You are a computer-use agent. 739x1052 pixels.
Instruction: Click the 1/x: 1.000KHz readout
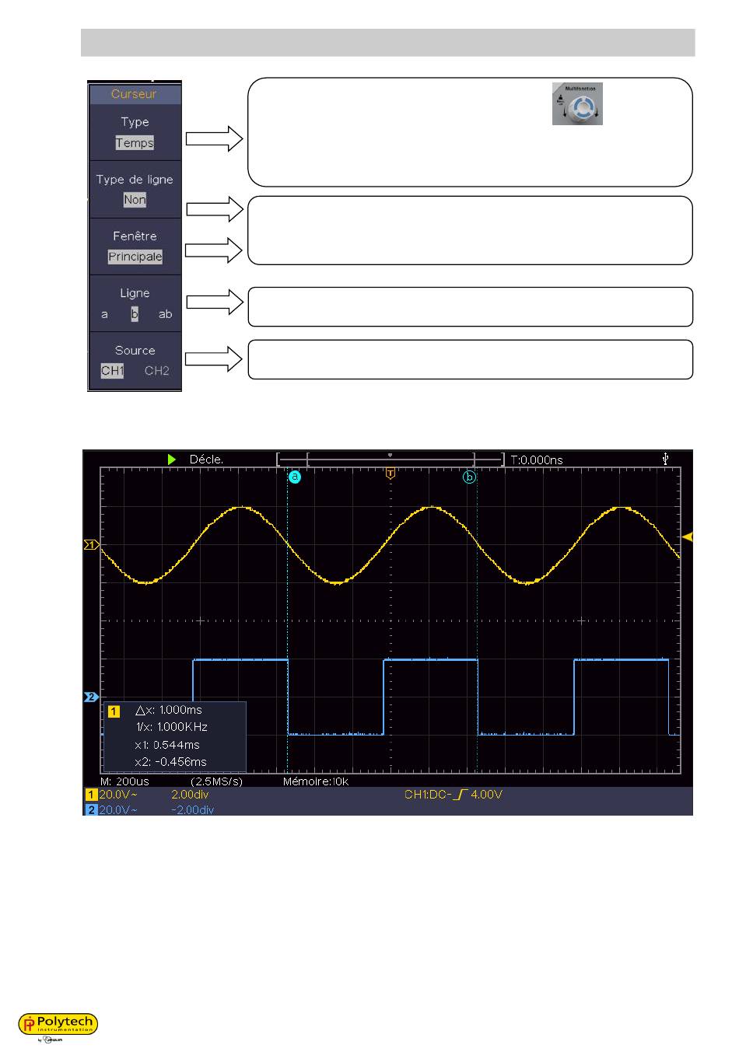(x=171, y=727)
